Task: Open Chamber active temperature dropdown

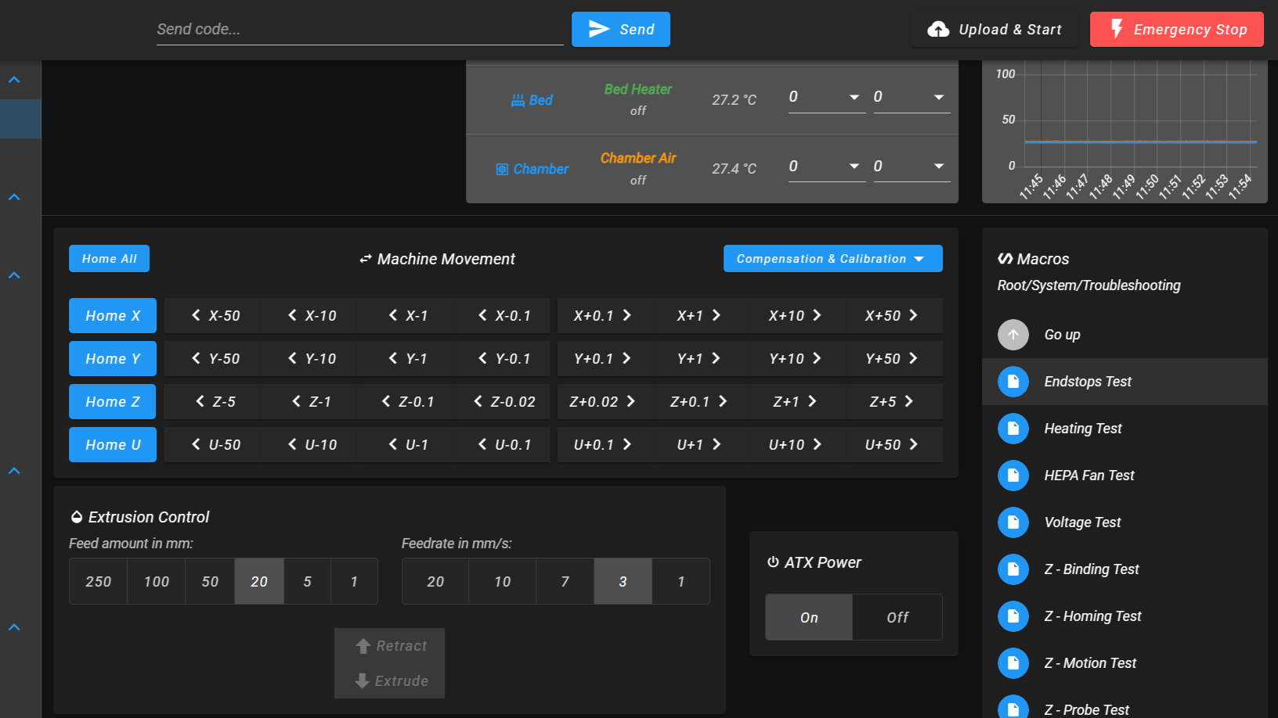Action: click(827, 167)
